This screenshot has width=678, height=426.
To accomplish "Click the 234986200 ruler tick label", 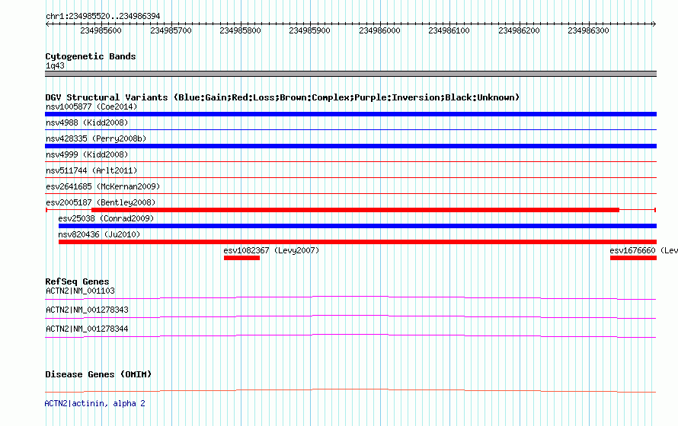I will (x=519, y=30).
